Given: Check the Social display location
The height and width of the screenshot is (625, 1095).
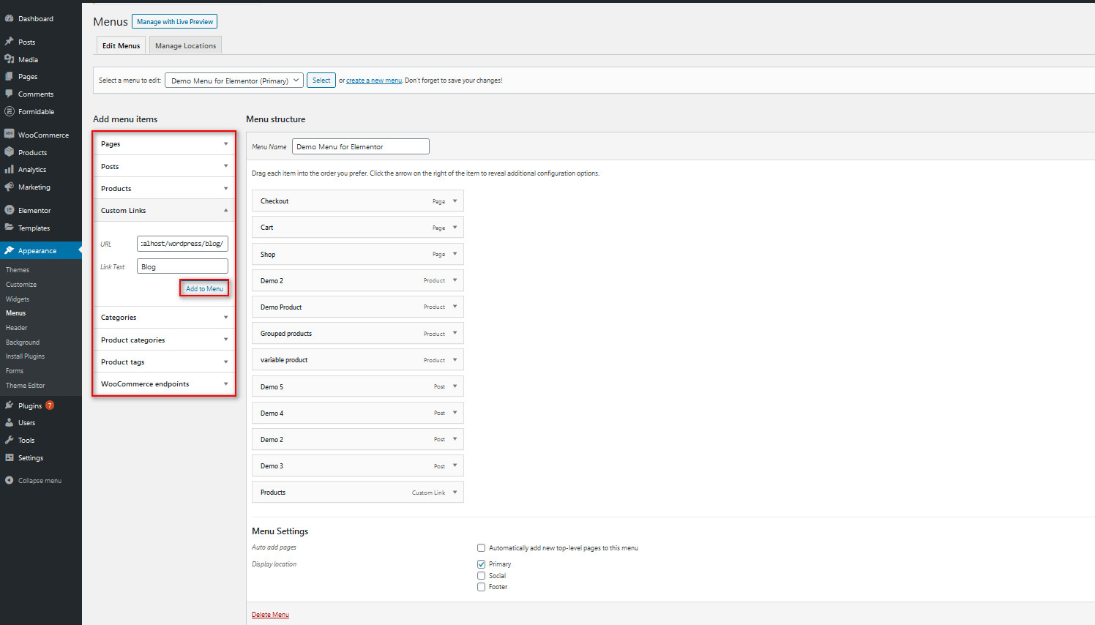Looking at the screenshot, I should (x=481, y=576).
